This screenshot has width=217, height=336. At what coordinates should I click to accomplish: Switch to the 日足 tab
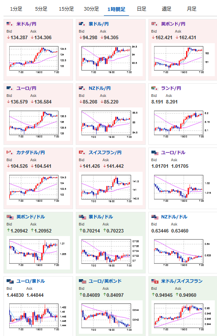[x=141, y=9]
